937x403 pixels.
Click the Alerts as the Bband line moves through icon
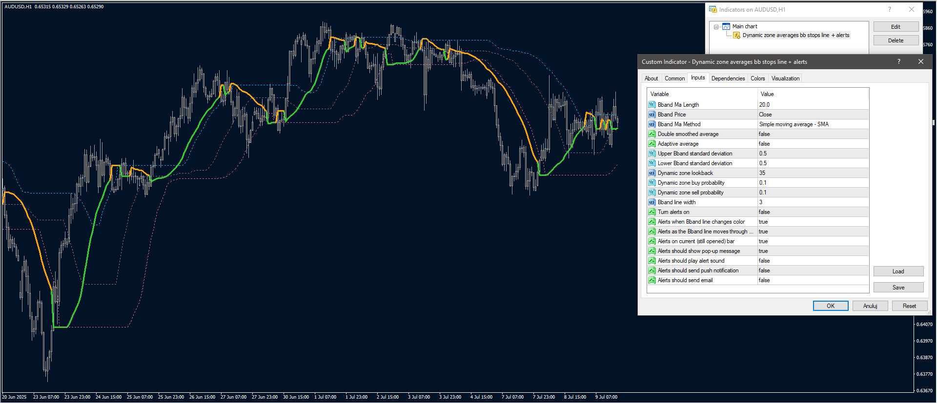tap(652, 231)
